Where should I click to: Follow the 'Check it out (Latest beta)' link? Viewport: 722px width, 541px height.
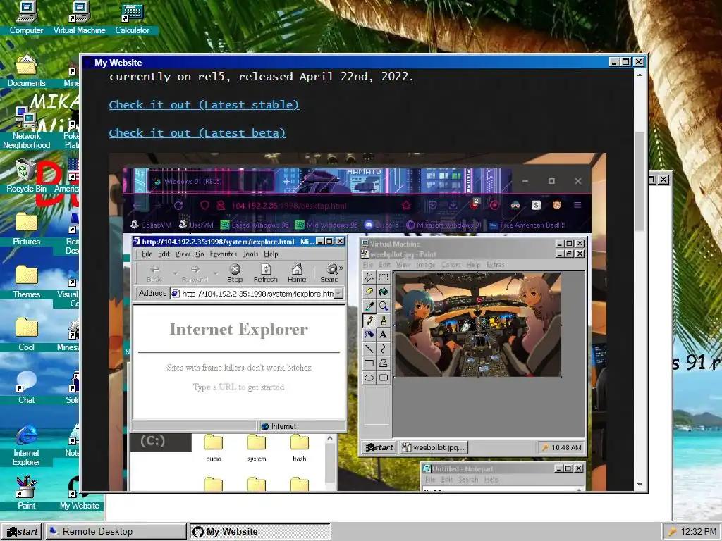pos(197,133)
